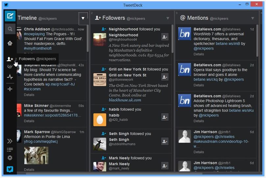Open the wp.me/p1cseF-hJ link

pyautogui.click(x=60, y=84)
